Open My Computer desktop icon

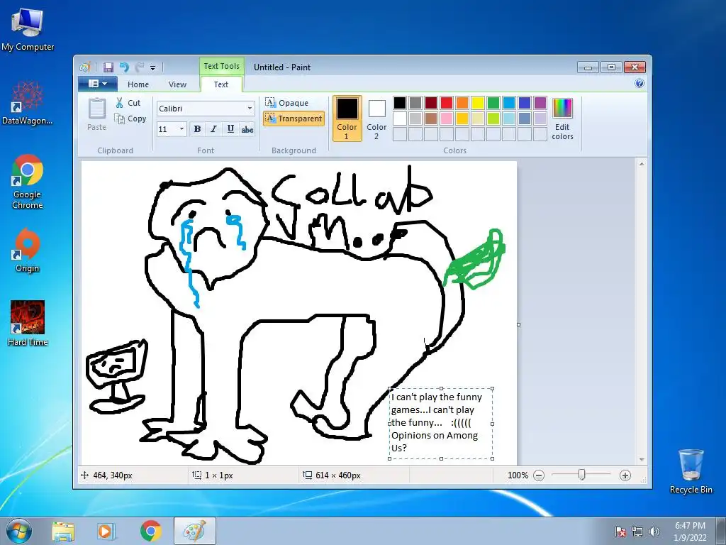28,28
